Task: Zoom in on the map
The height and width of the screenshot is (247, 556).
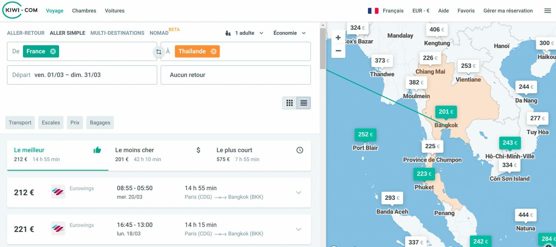Action: 338,37
